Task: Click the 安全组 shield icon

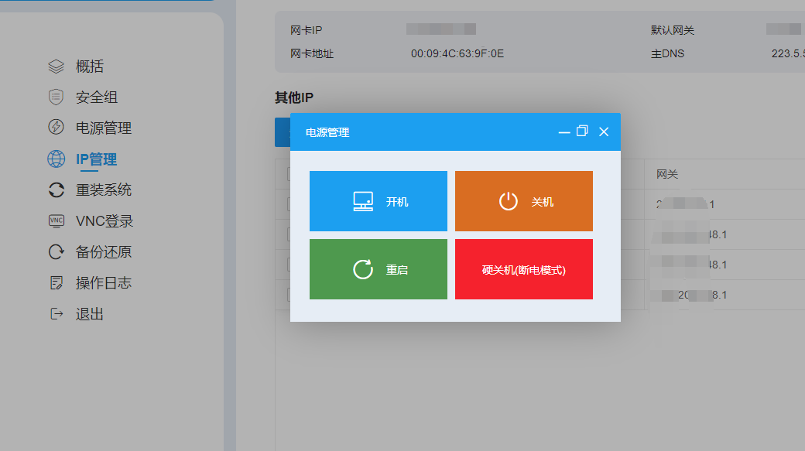Action: [x=56, y=97]
